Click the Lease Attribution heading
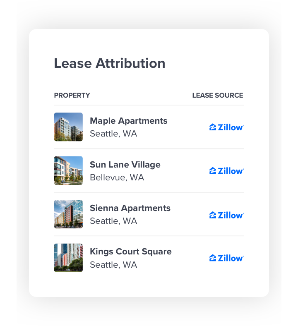The image size is (298, 326). click(110, 63)
